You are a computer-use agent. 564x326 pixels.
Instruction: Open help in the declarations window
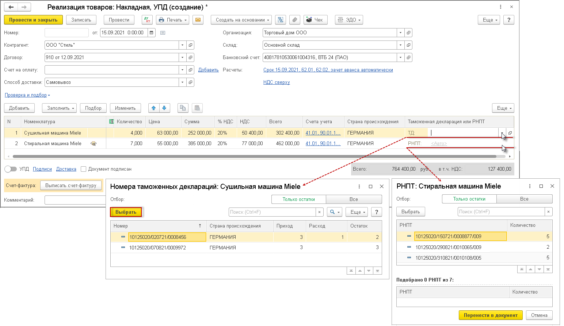tap(377, 212)
